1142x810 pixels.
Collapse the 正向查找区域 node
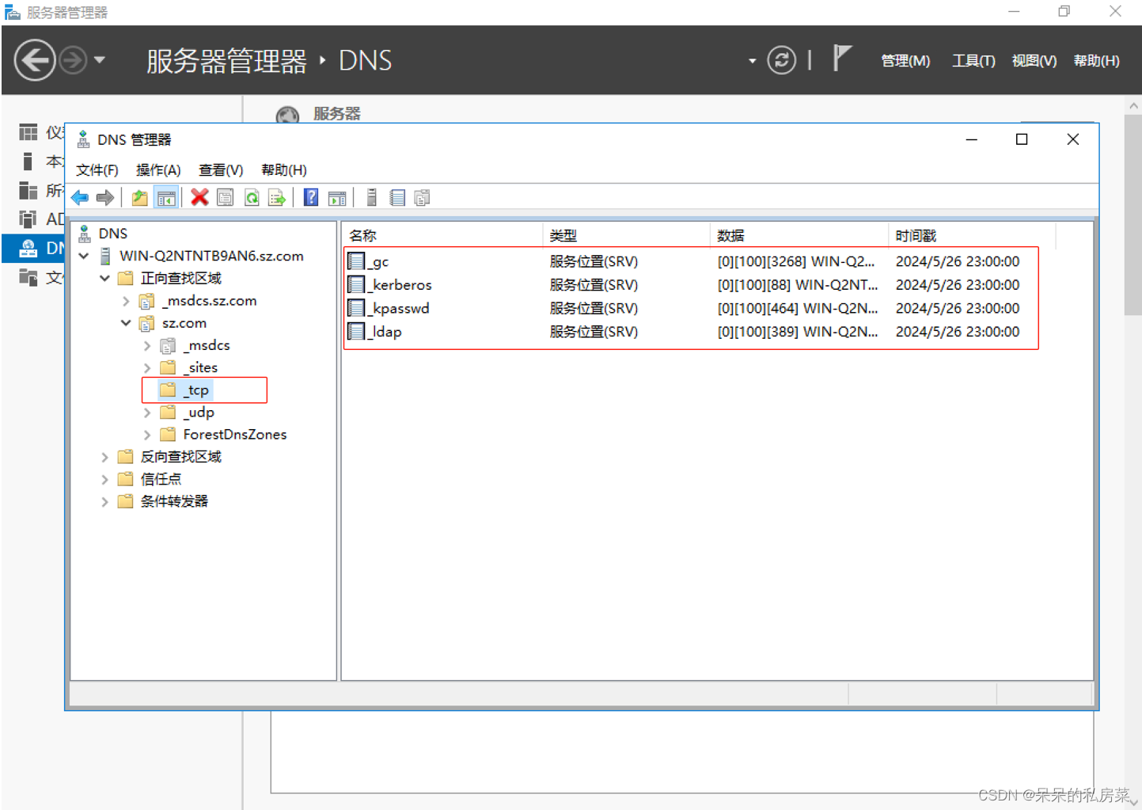(x=104, y=278)
